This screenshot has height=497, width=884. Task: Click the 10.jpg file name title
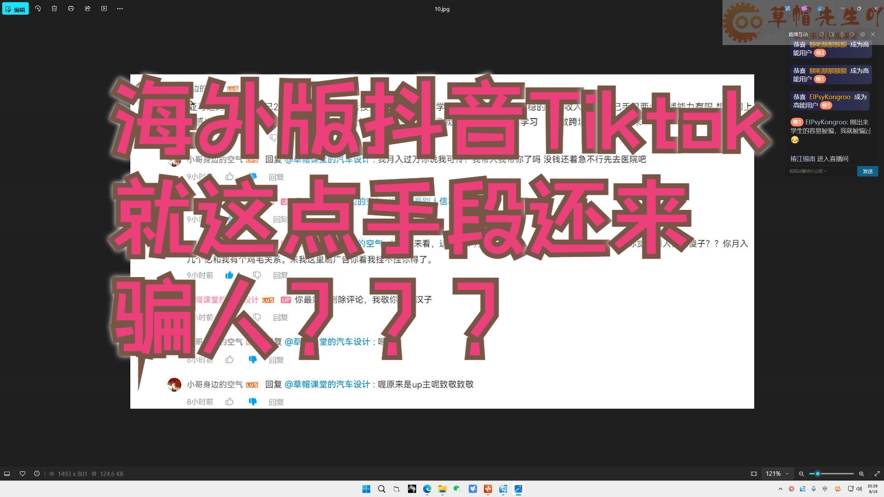[x=442, y=9]
